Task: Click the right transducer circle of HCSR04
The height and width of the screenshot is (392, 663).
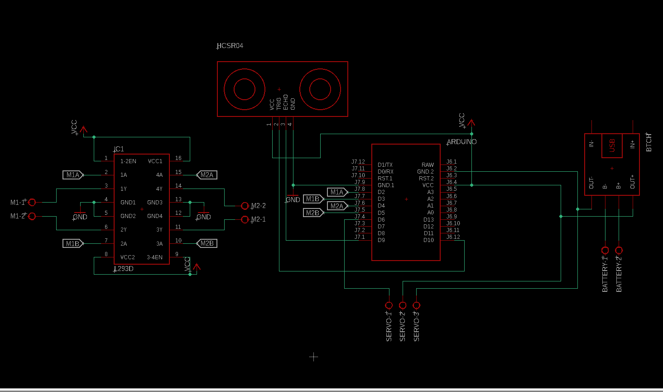Action: pyautogui.click(x=320, y=89)
